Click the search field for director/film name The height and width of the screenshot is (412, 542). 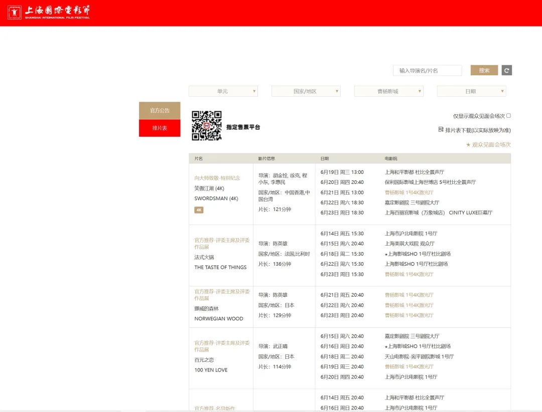click(x=427, y=71)
